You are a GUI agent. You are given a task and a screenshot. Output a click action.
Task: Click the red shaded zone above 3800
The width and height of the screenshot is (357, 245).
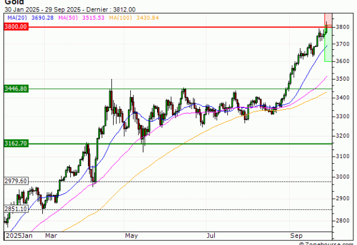tap(328, 19)
